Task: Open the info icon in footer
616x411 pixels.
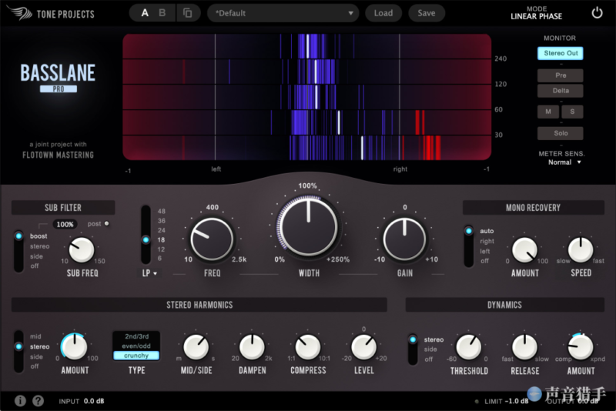Action: [21, 400]
